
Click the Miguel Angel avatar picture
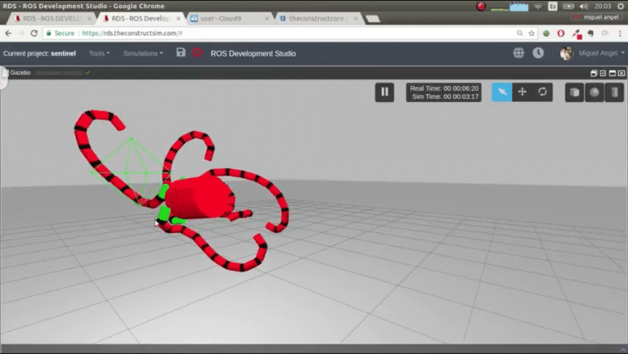click(x=567, y=53)
